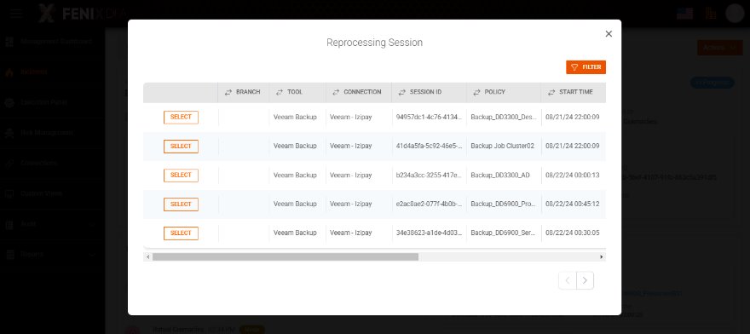Select the Backup_DD6900_Ser session
The image size is (750, 334).
(181, 233)
